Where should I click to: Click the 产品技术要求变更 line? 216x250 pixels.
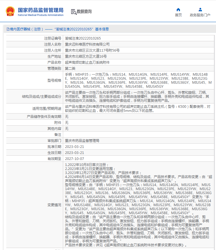pyautogui.click(x=126, y=245)
